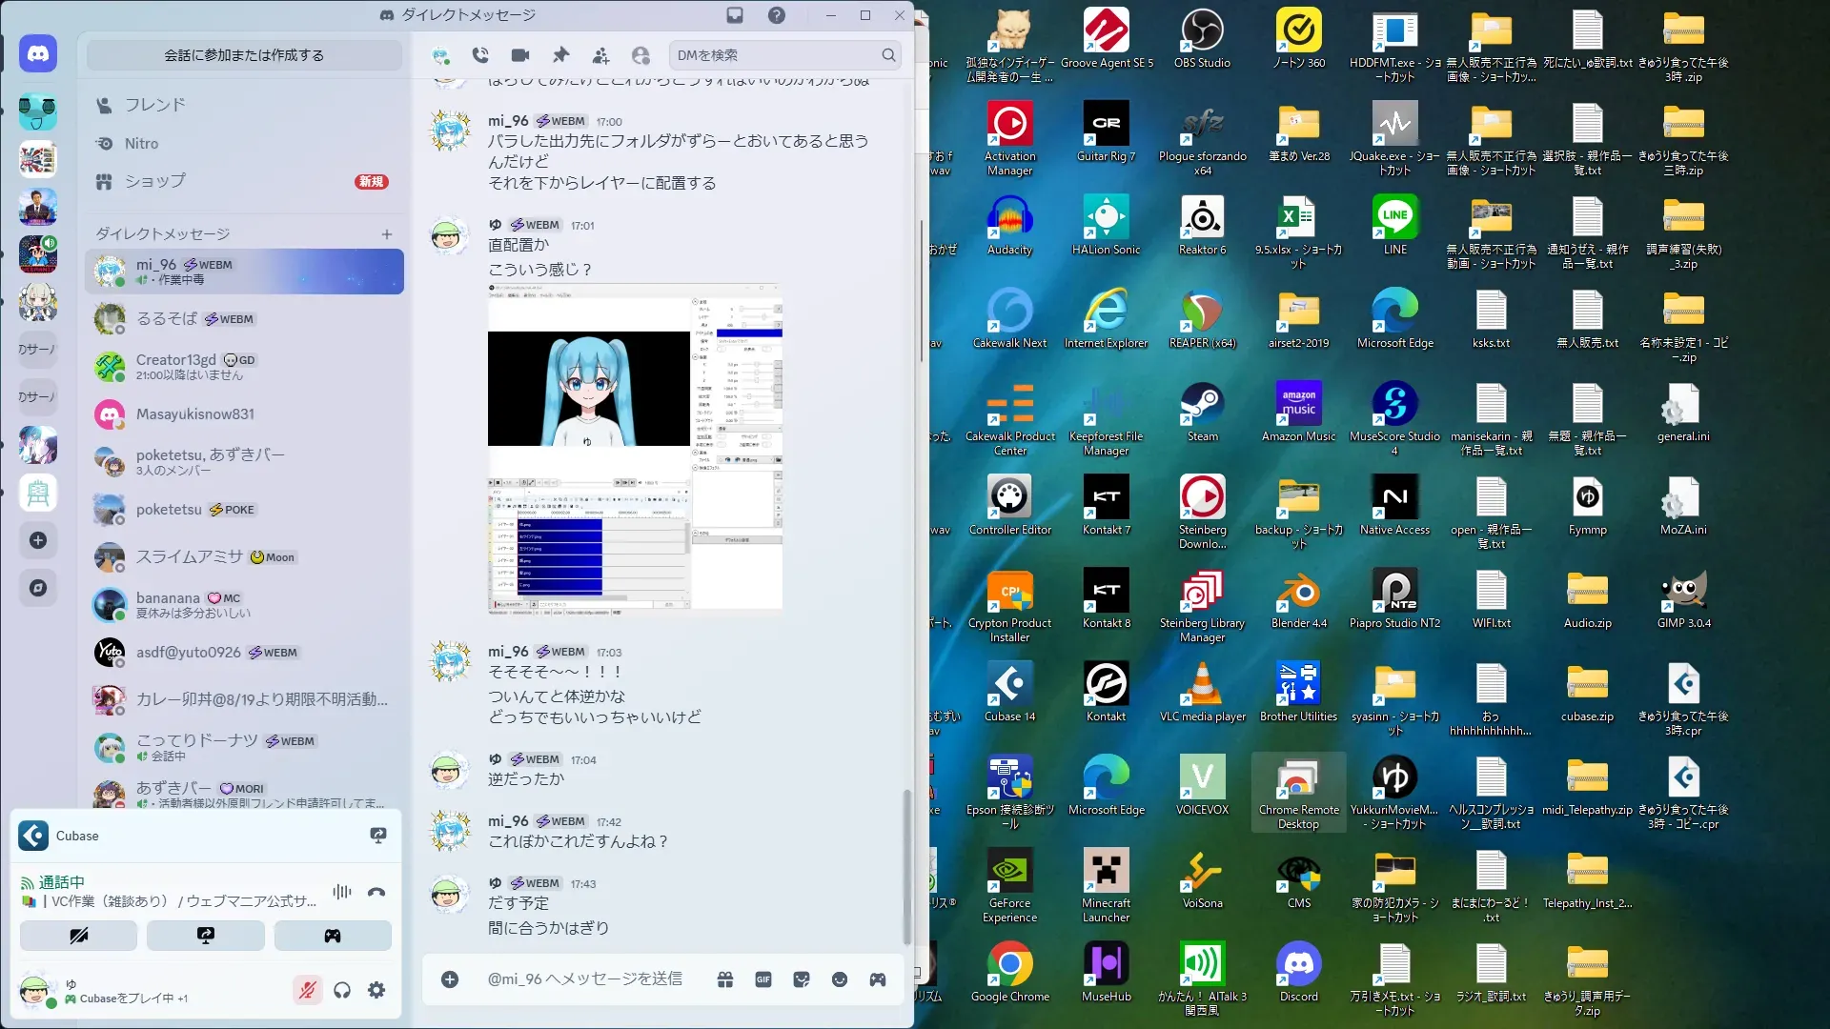Image resolution: width=1830 pixels, height=1029 pixels.
Task: Open the attachment plus menu in the message box
Action: click(450, 979)
